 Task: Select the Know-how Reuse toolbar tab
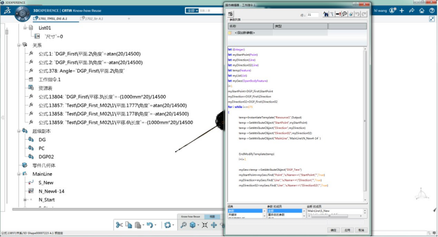(191, 217)
